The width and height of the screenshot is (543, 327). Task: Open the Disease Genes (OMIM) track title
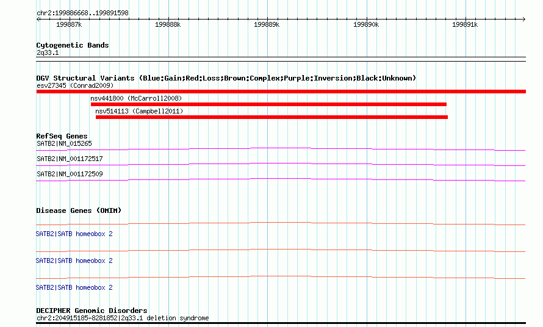click(79, 210)
